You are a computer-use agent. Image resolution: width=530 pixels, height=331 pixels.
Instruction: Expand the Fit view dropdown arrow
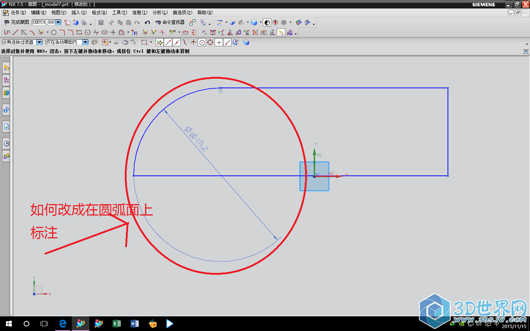(226, 22)
